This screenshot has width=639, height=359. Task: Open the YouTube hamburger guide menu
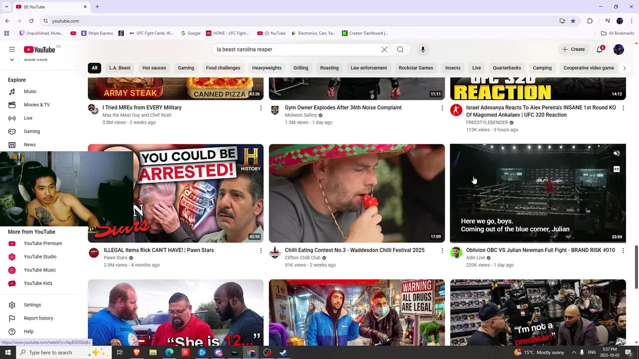click(12, 49)
